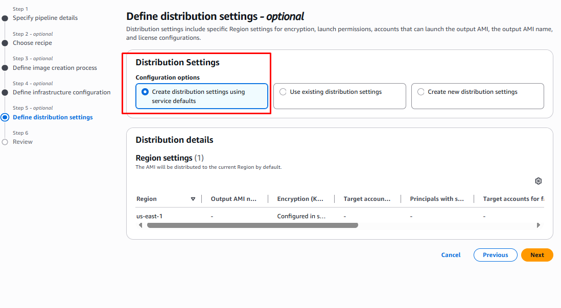Open the 'Choose recipe' step

pyautogui.click(x=32, y=43)
